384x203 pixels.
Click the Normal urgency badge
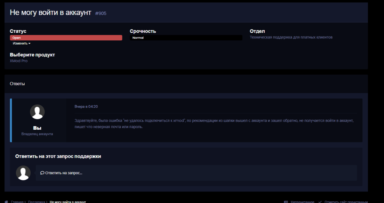tap(186, 38)
